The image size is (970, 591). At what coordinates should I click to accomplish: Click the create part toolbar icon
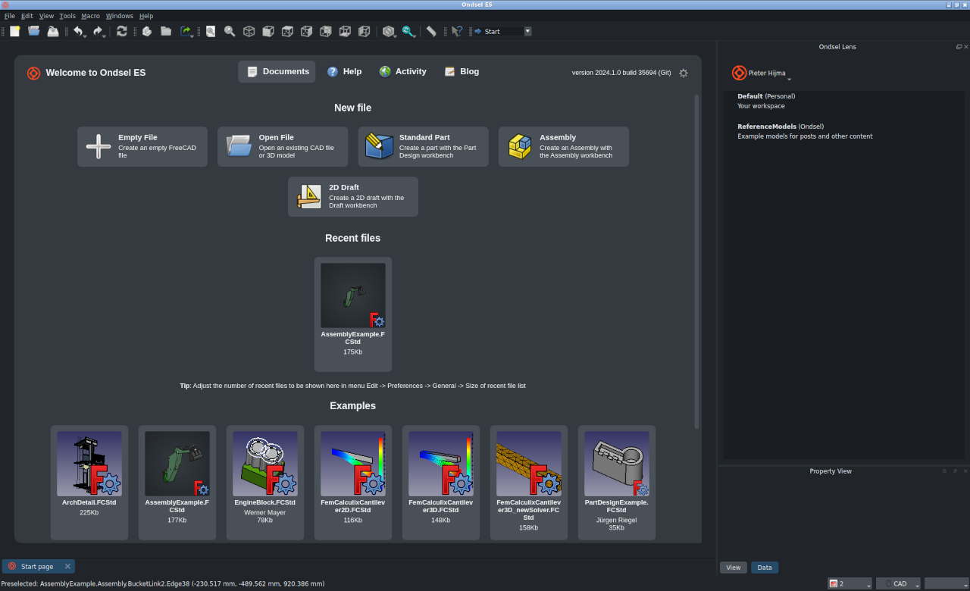[x=147, y=31]
